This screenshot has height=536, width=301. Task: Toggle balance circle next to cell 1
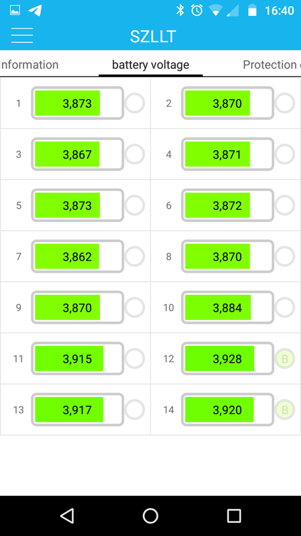pyautogui.click(x=134, y=103)
